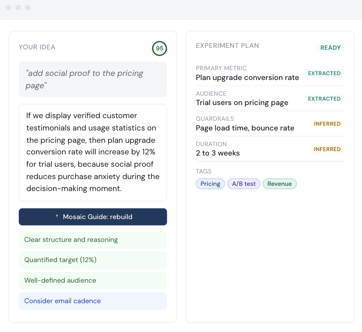Click the 'Quantified target (12%)' feedback item

tap(93, 260)
